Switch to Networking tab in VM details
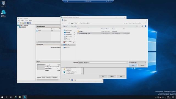The width and height of the screenshot is (176, 99). [x=49, y=77]
